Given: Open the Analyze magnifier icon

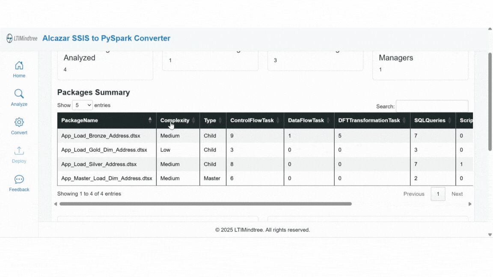Looking at the screenshot, I should 19,94.
